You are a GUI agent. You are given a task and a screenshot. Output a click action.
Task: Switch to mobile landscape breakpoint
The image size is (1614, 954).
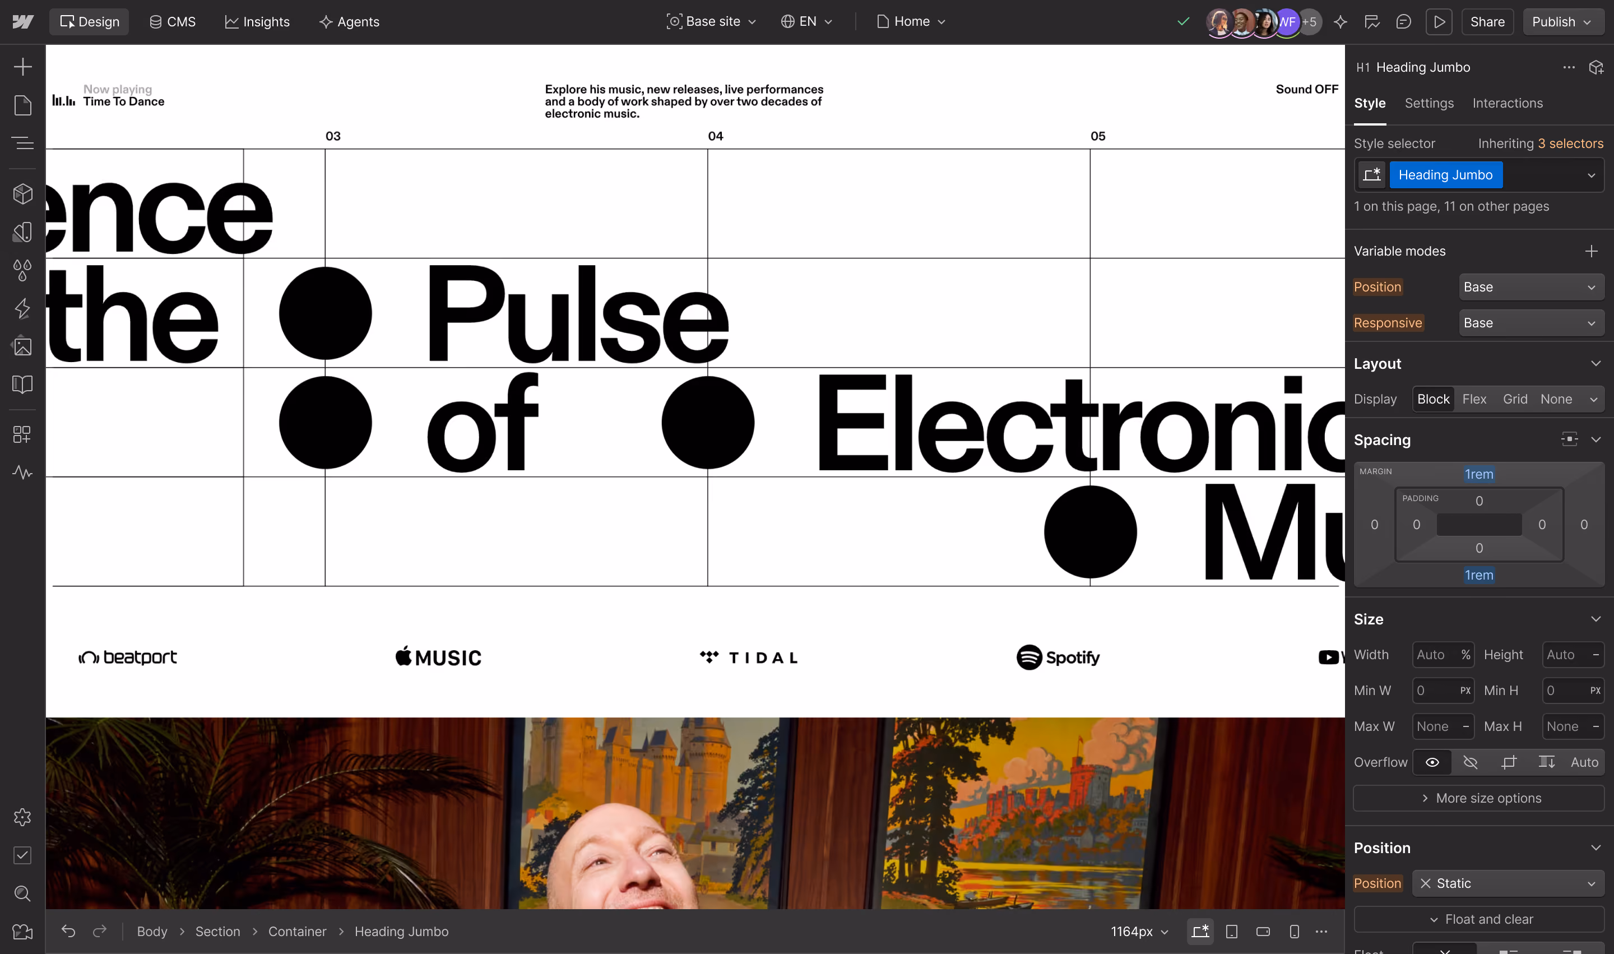coord(1263,932)
